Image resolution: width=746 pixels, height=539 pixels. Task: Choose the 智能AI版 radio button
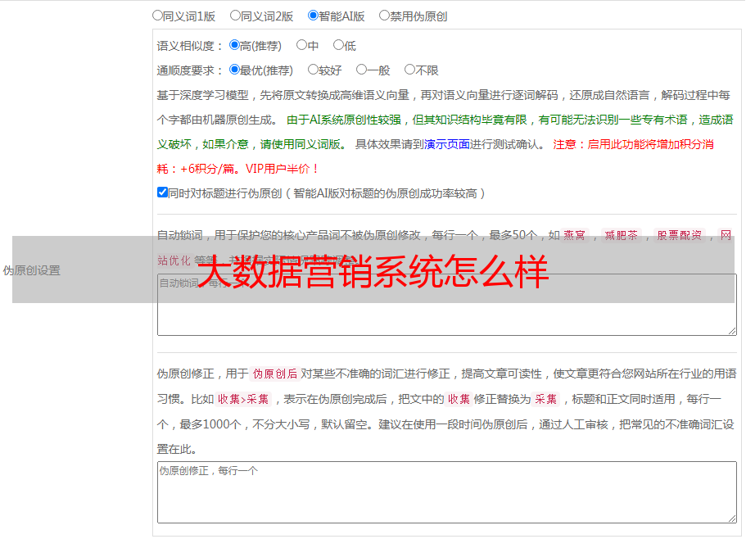click(314, 16)
